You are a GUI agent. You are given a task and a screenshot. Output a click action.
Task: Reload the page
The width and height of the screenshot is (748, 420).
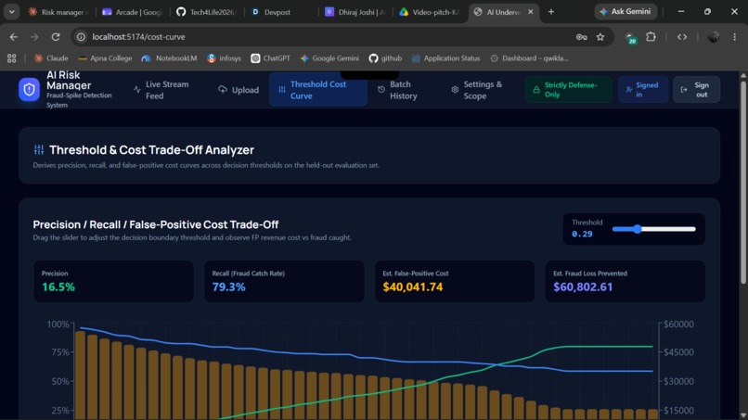click(56, 37)
